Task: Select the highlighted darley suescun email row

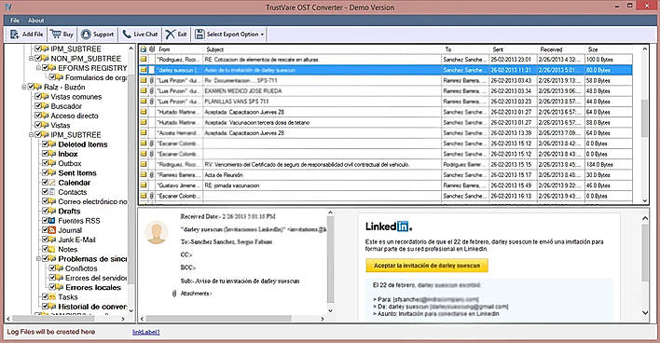Action: [x=386, y=70]
